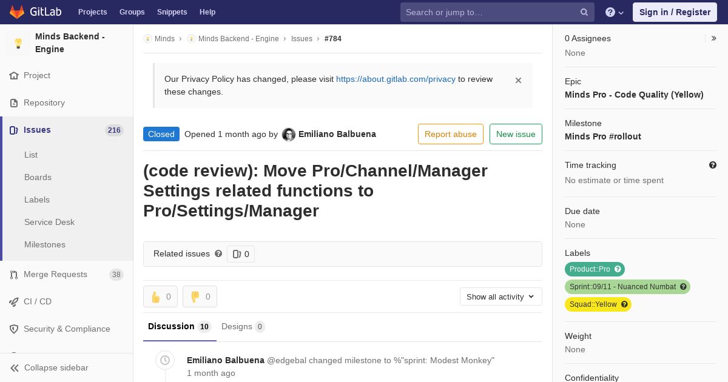Click the Minds breadcrumb link

(x=164, y=39)
